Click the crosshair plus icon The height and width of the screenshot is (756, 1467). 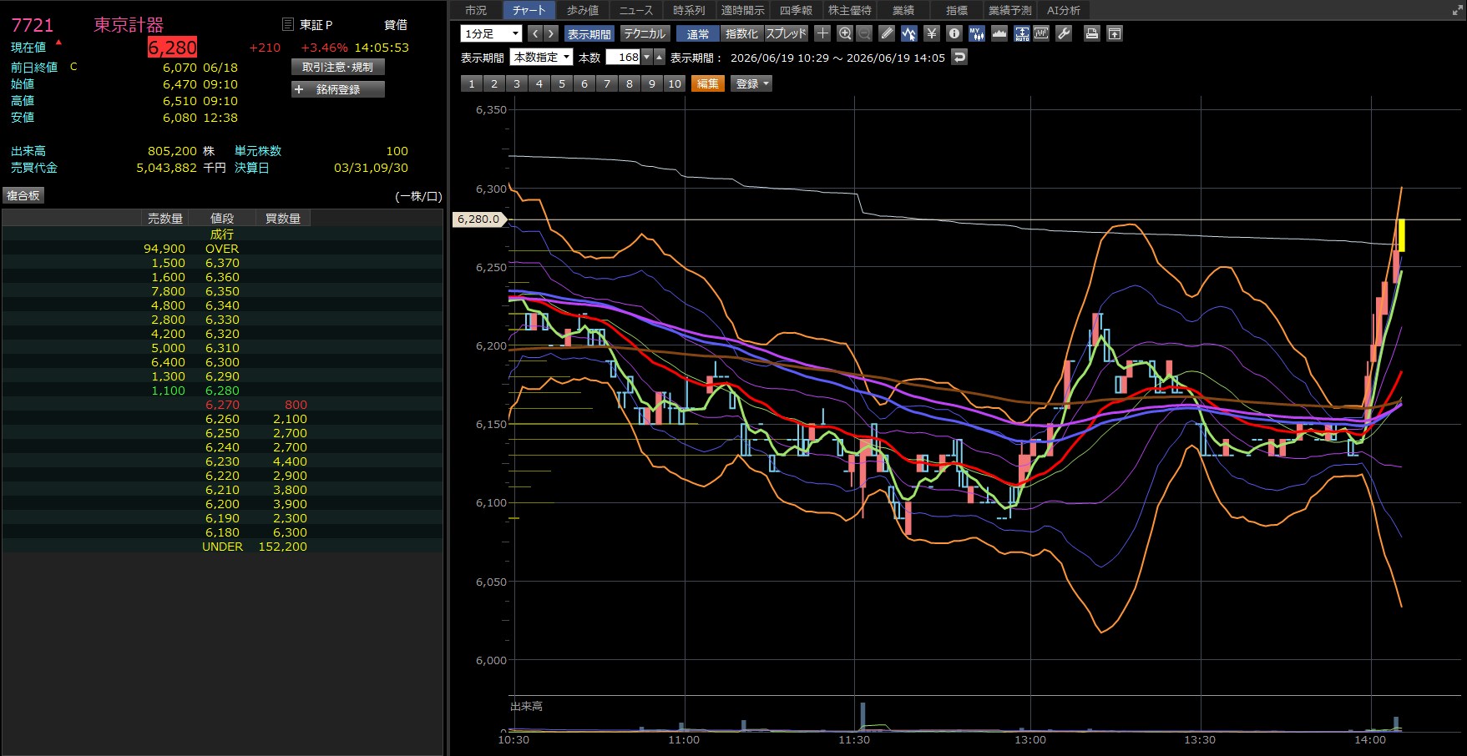[x=822, y=33]
